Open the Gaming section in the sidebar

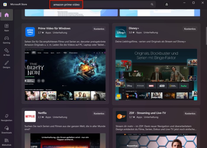click(x=7, y=40)
